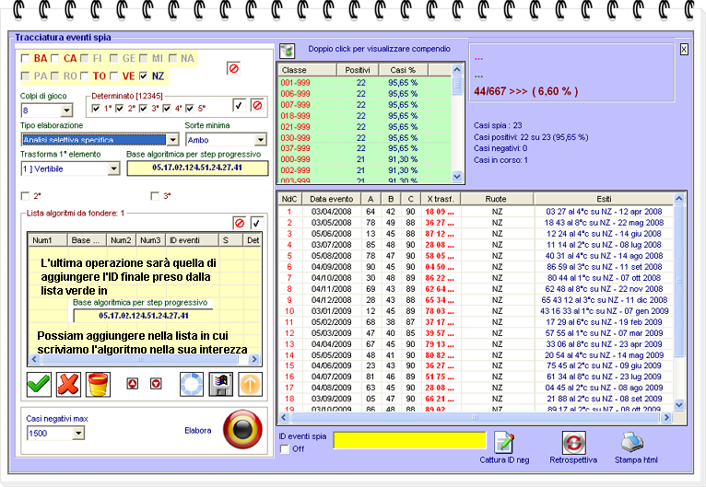Sort by the Data evento column header

click(x=330, y=198)
